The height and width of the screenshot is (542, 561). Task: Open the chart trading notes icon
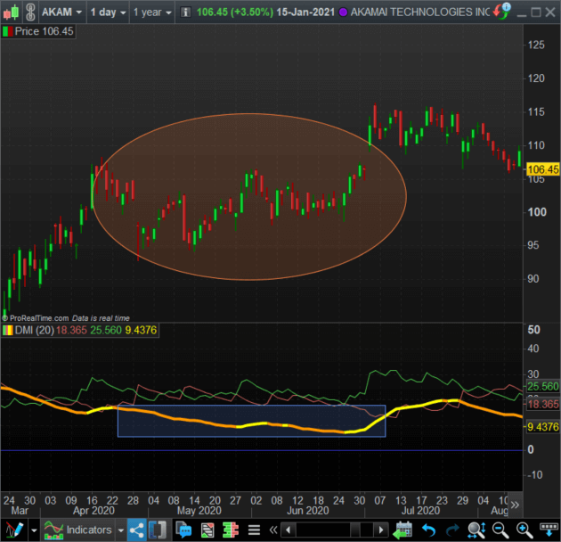pos(207,530)
